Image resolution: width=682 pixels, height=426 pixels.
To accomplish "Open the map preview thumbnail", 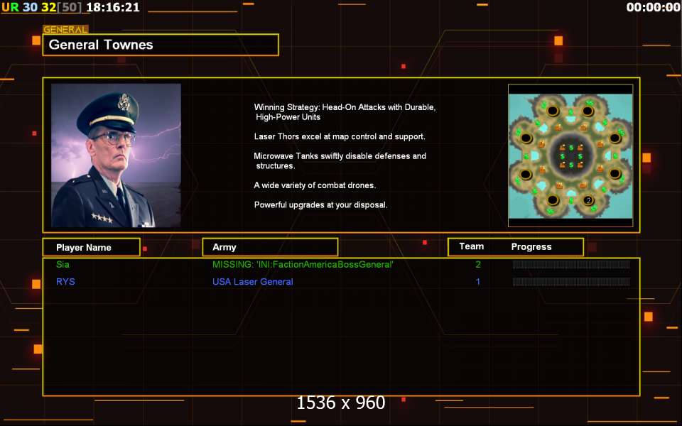I will [570, 155].
